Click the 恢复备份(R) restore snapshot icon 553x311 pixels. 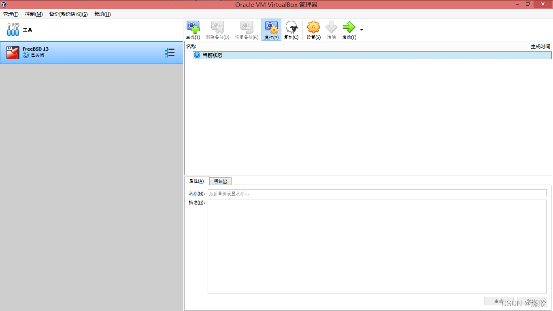(247, 27)
